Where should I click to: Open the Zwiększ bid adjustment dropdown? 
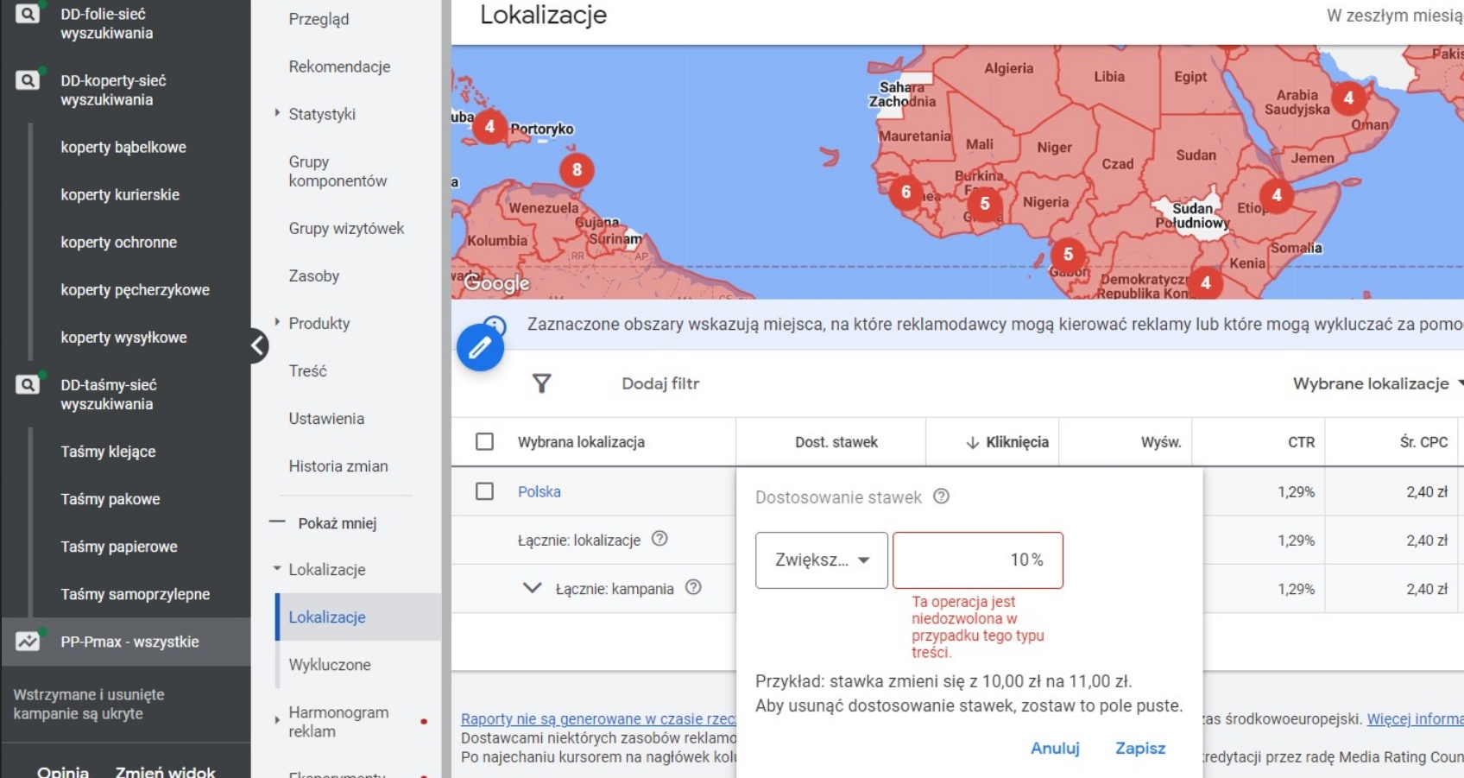(x=821, y=560)
